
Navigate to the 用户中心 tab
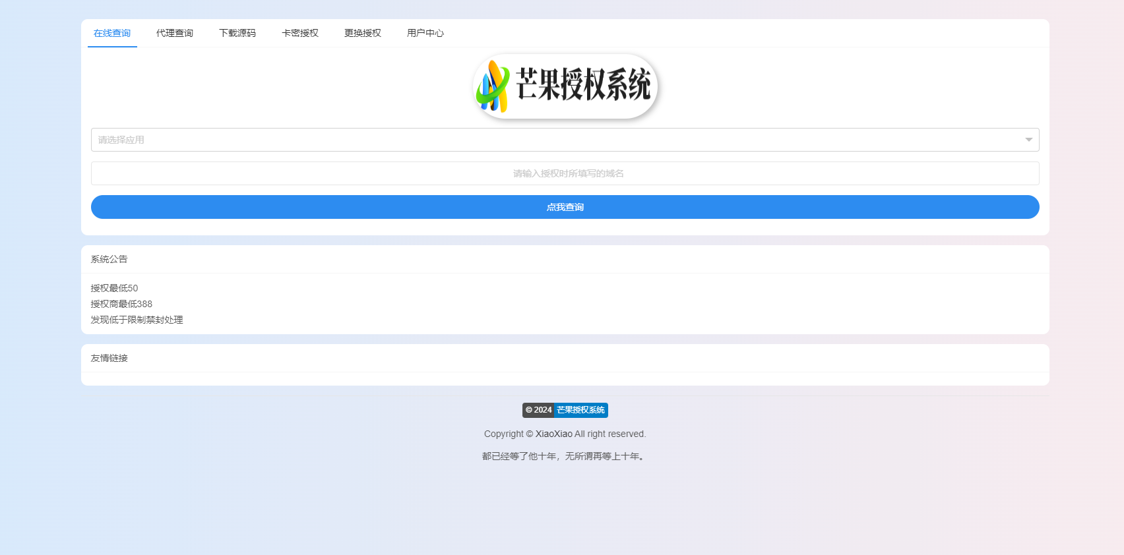point(425,33)
